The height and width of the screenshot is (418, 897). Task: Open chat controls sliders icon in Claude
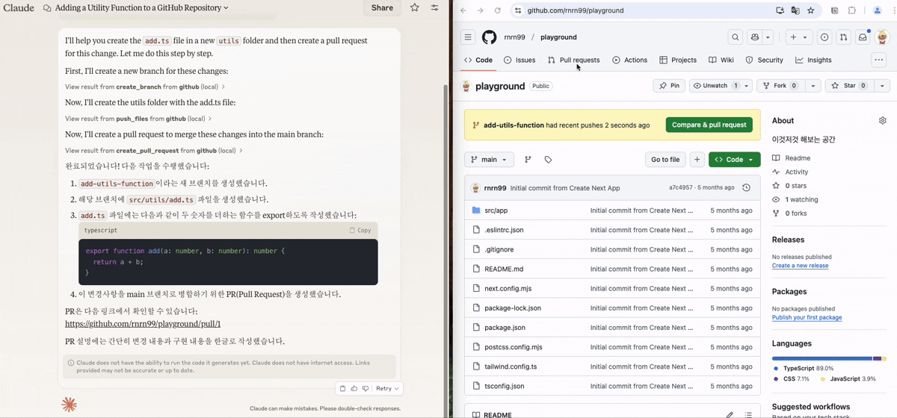coord(434,7)
